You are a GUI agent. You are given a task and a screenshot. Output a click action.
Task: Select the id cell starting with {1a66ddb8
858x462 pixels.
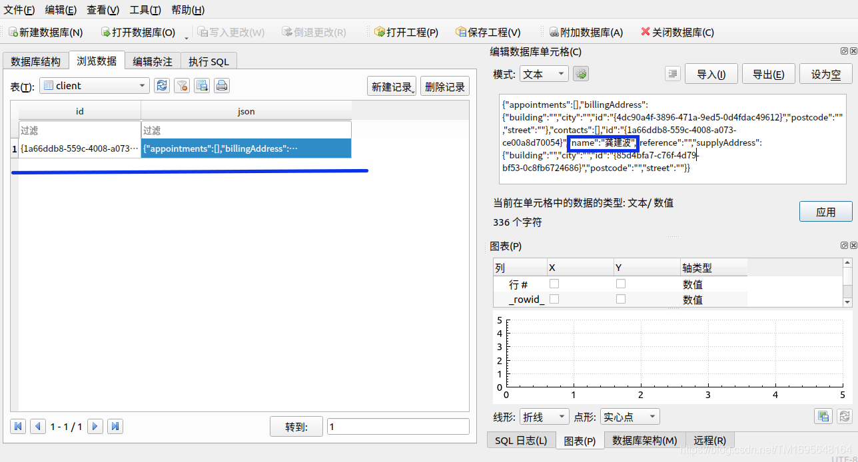pos(80,148)
